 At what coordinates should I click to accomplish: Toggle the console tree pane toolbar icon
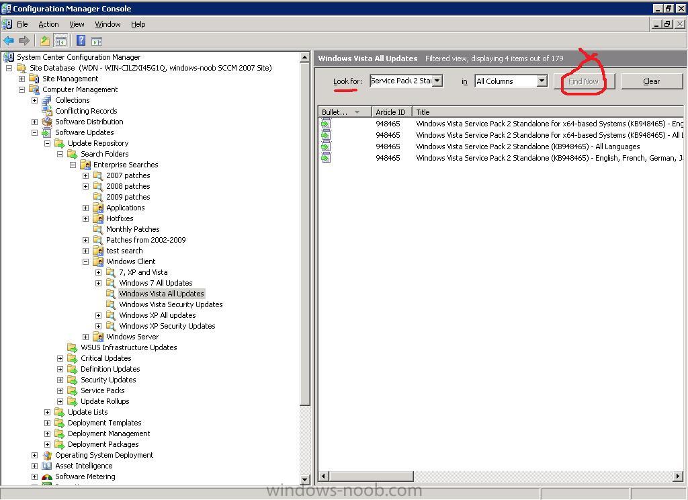(x=60, y=41)
